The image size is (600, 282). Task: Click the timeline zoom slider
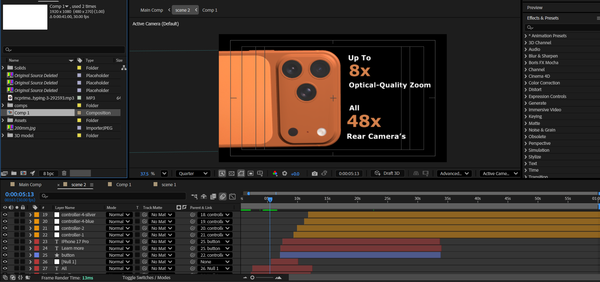252,278
